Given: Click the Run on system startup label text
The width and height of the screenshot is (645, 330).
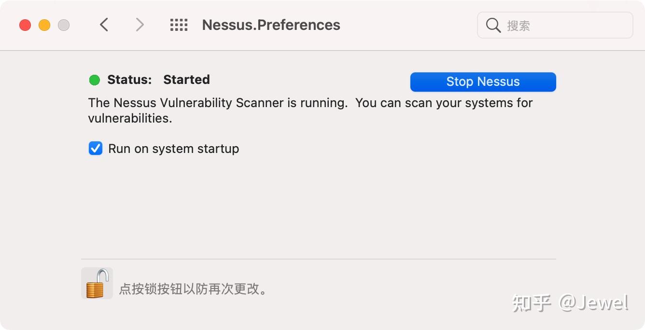Looking at the screenshot, I should click(x=173, y=149).
